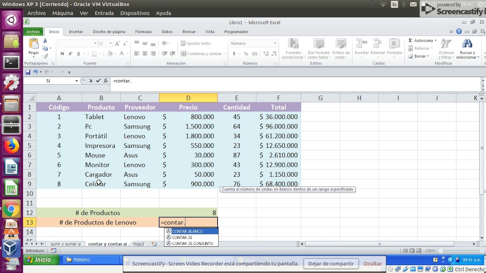Click the font color A icon
The height and width of the screenshot is (273, 486).
pos(122,53)
